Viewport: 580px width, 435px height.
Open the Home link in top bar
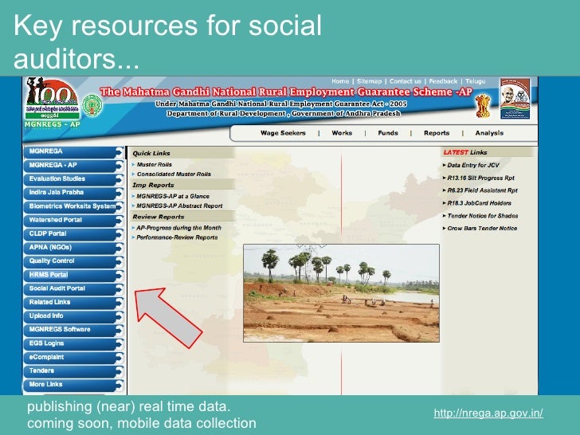click(x=340, y=81)
